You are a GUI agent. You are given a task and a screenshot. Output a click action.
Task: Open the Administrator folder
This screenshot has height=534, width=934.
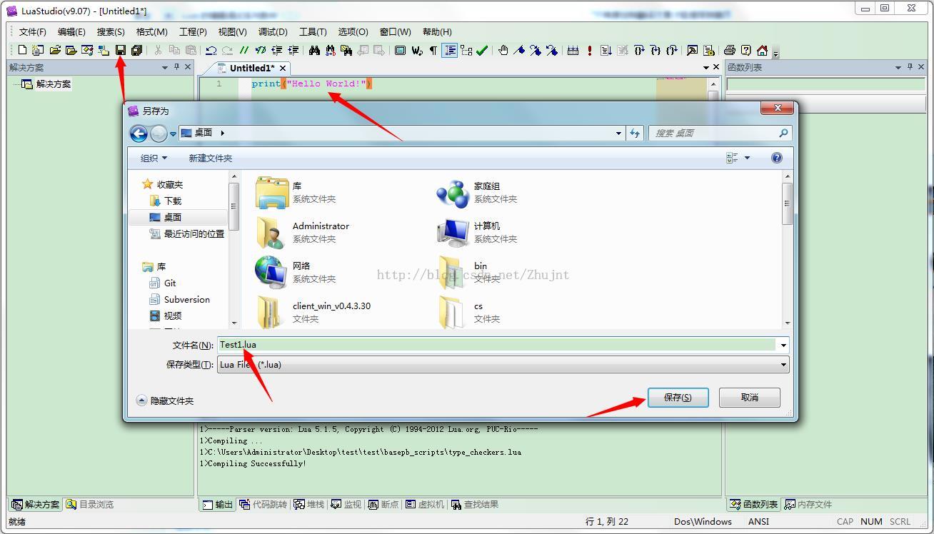[303, 232]
